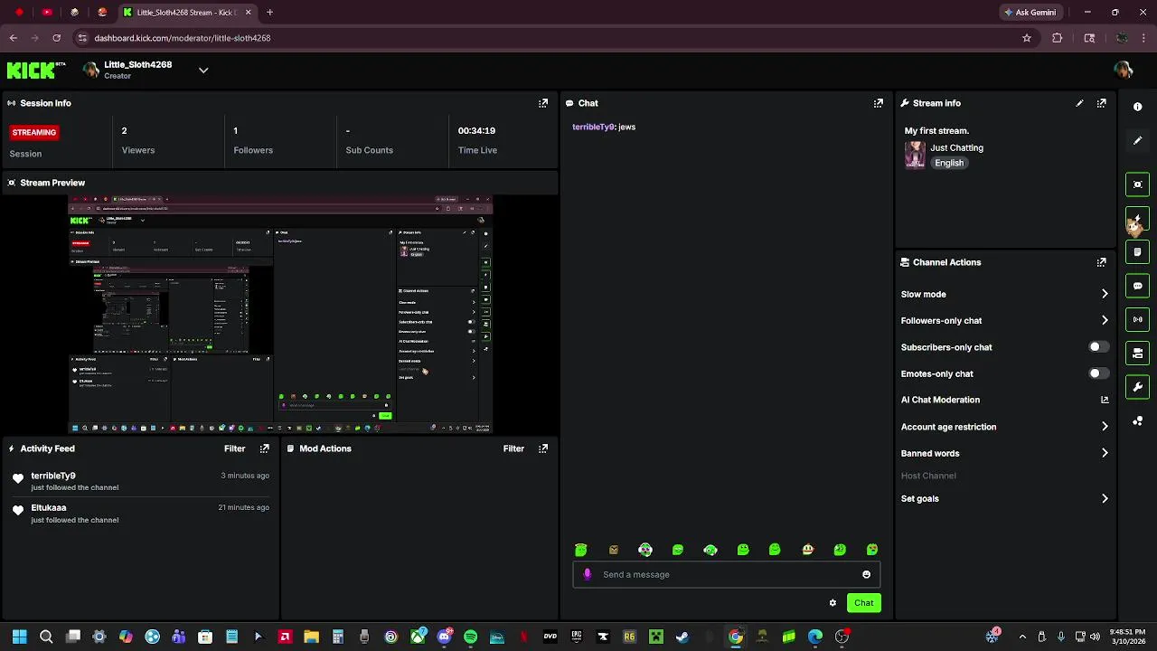This screenshot has height=651, width=1157.
Task: Open channel dropdown next to Little_Sloth4268
Action: click(203, 71)
